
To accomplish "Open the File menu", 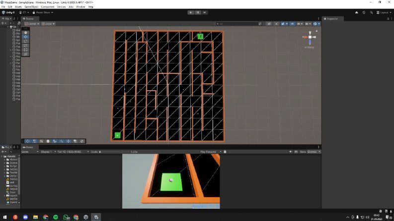I will point(3,7).
